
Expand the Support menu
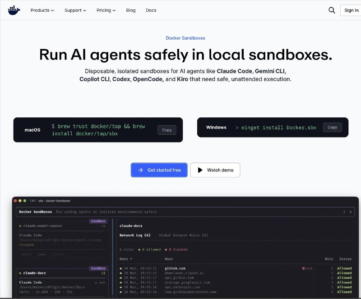coord(75,10)
